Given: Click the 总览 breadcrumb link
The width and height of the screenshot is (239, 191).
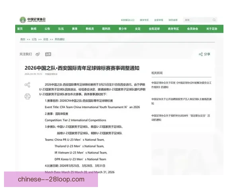Looking at the screenshot, I should (x=46, y=39).
